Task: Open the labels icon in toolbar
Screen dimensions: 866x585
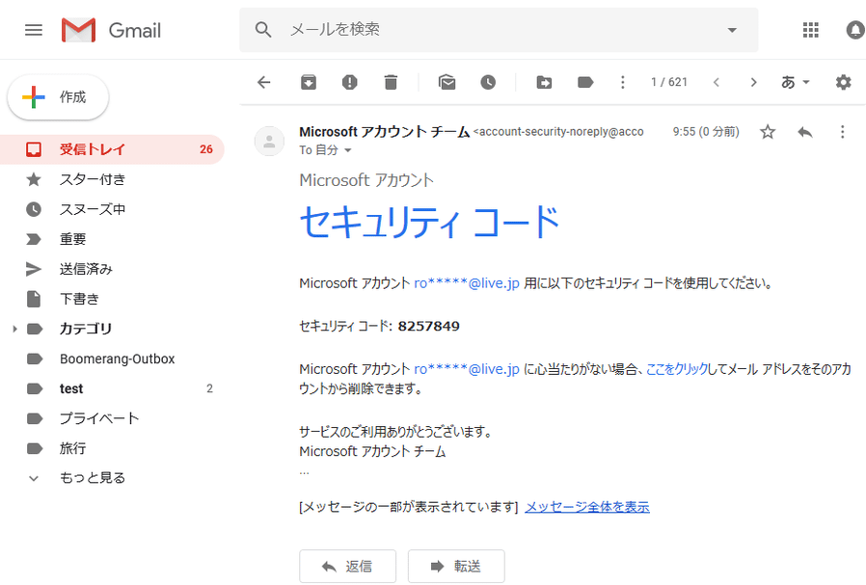Action: pos(584,83)
